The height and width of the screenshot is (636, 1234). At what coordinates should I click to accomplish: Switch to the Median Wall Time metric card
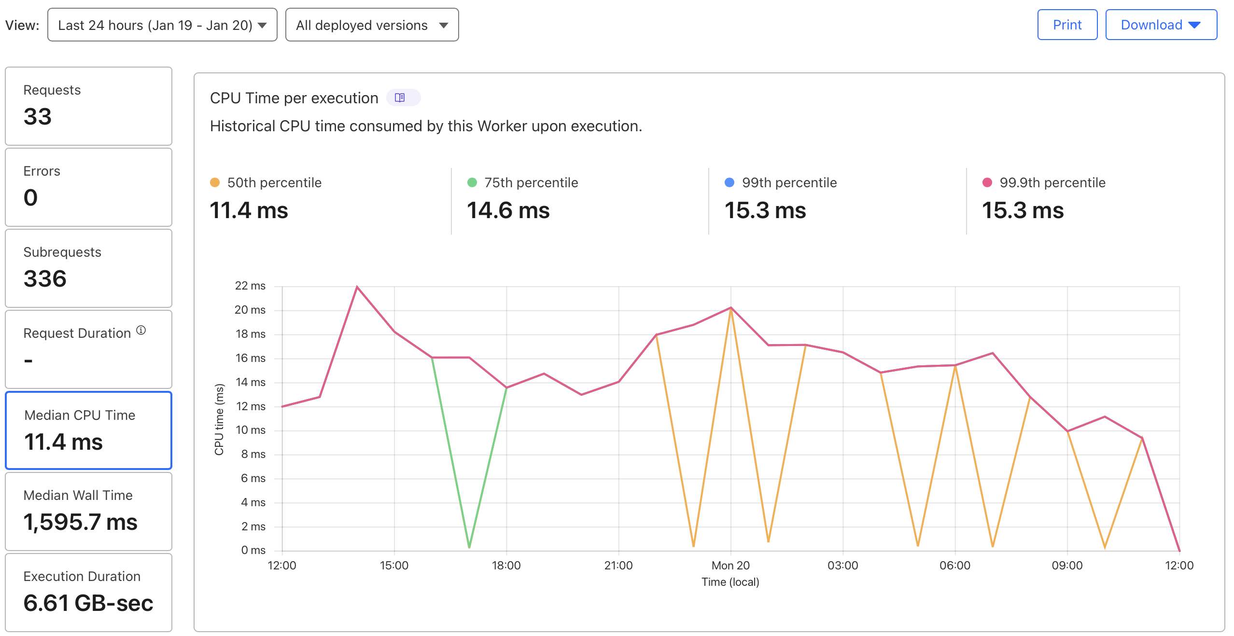[88, 511]
